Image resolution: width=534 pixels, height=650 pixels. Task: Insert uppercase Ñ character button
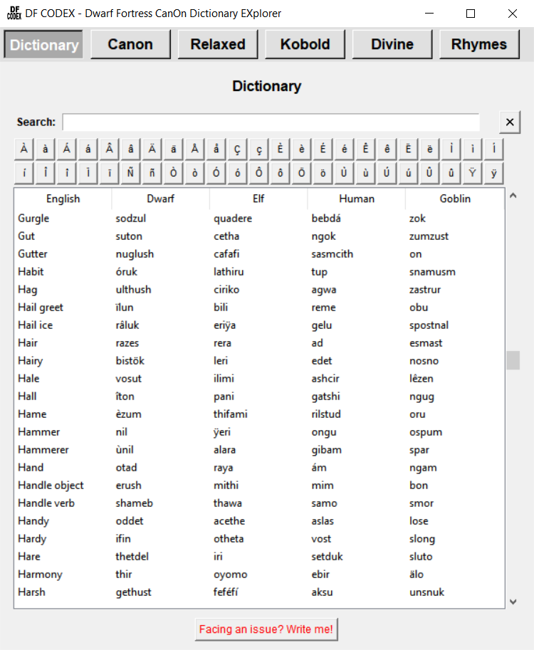click(x=130, y=173)
